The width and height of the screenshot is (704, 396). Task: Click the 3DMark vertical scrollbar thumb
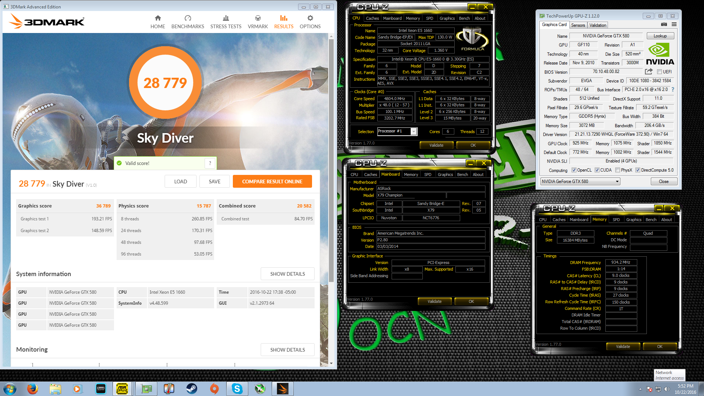click(331, 161)
